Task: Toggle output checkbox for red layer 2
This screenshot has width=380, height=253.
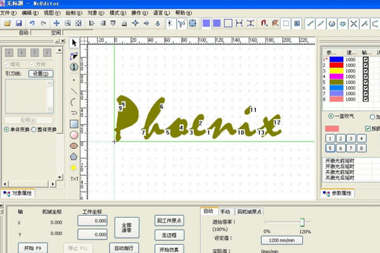Action: [366, 66]
